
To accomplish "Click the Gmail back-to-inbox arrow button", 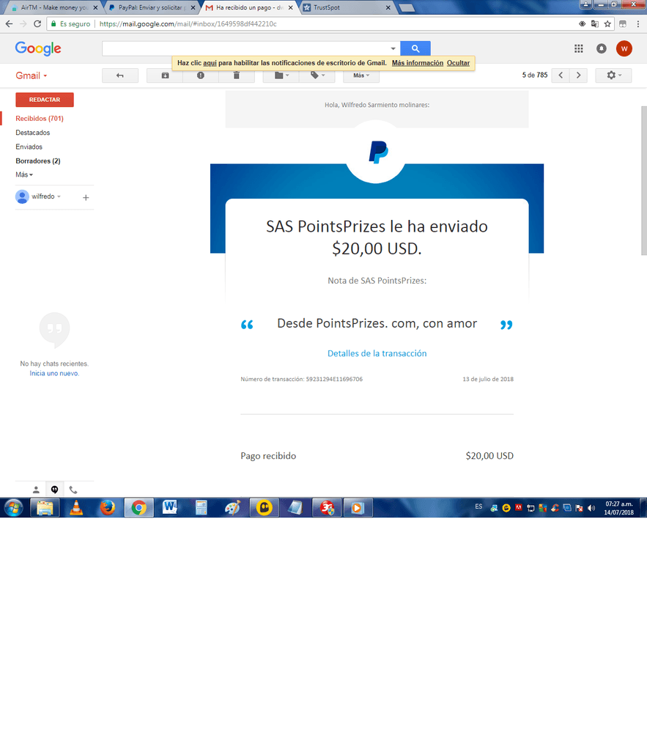I will [x=120, y=75].
